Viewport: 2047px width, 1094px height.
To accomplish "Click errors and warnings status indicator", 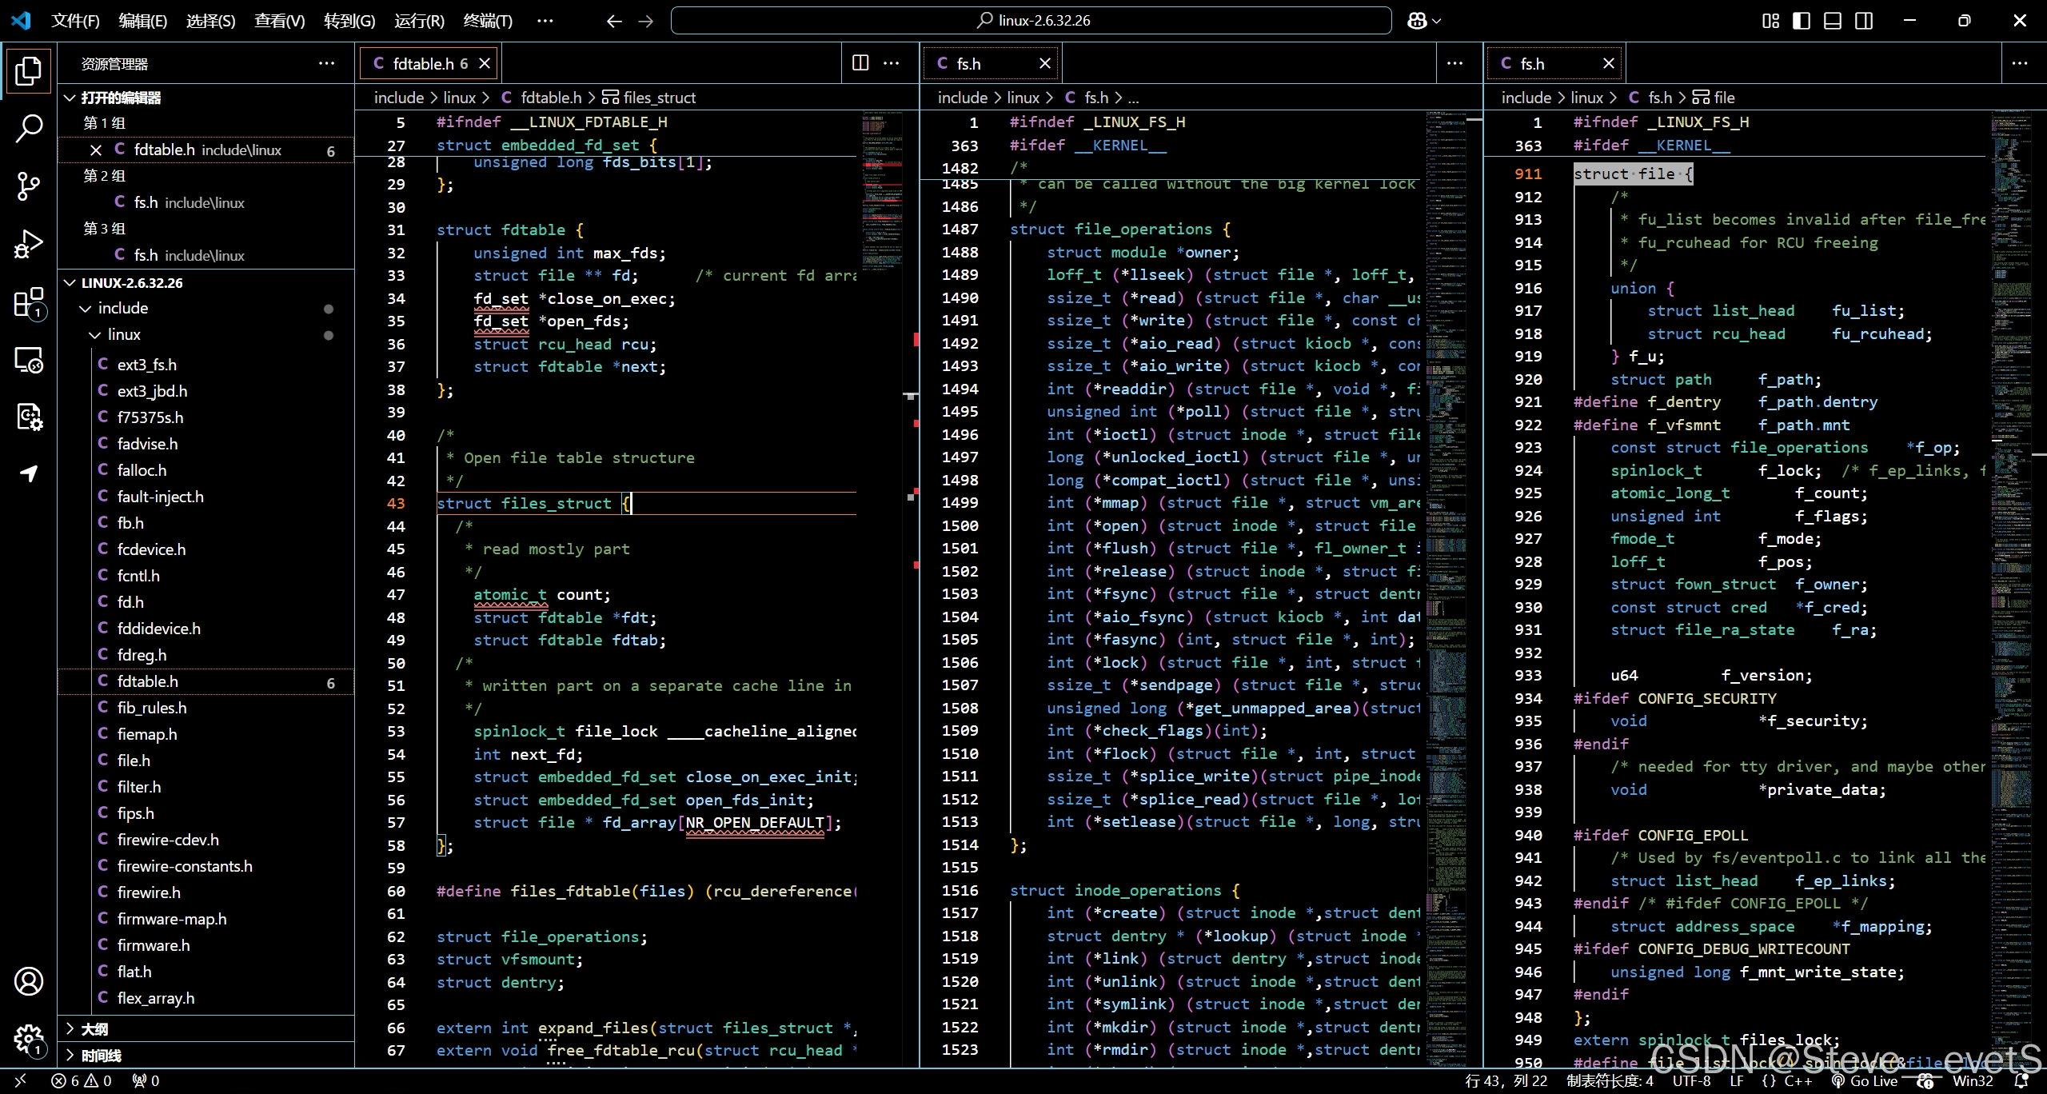I will (82, 1080).
